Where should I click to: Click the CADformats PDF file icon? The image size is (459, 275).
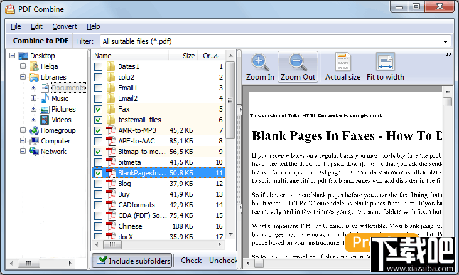pyautogui.click(x=111, y=205)
